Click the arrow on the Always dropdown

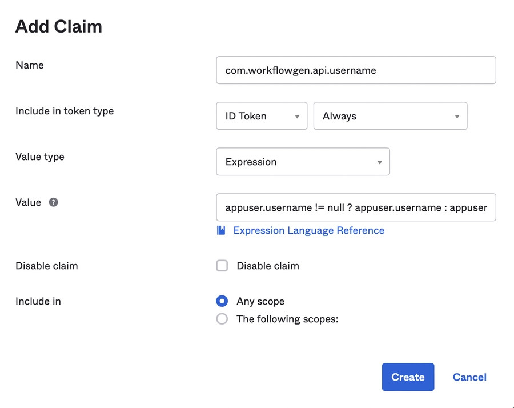[x=457, y=117]
